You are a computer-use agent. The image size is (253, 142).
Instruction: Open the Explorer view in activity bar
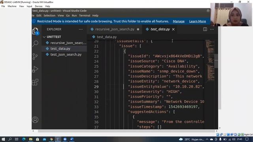tap(35, 31)
